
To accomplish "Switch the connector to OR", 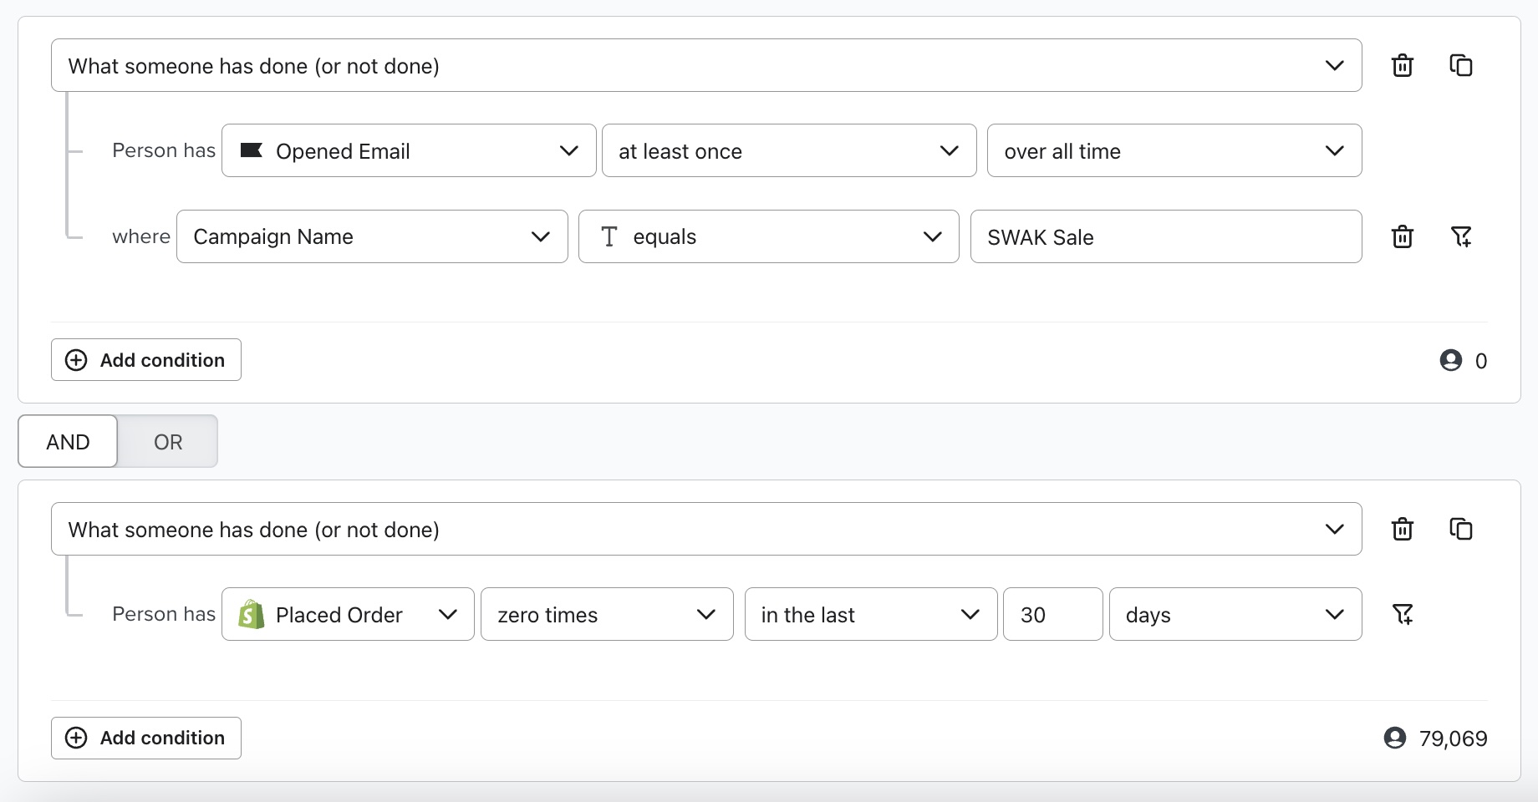I will click(167, 441).
